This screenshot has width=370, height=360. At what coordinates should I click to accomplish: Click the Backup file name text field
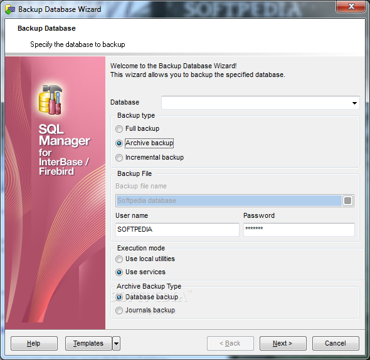click(x=229, y=200)
